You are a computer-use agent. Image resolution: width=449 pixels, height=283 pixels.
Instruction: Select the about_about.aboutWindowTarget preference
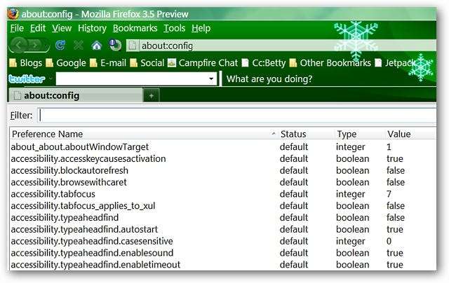click(80, 146)
